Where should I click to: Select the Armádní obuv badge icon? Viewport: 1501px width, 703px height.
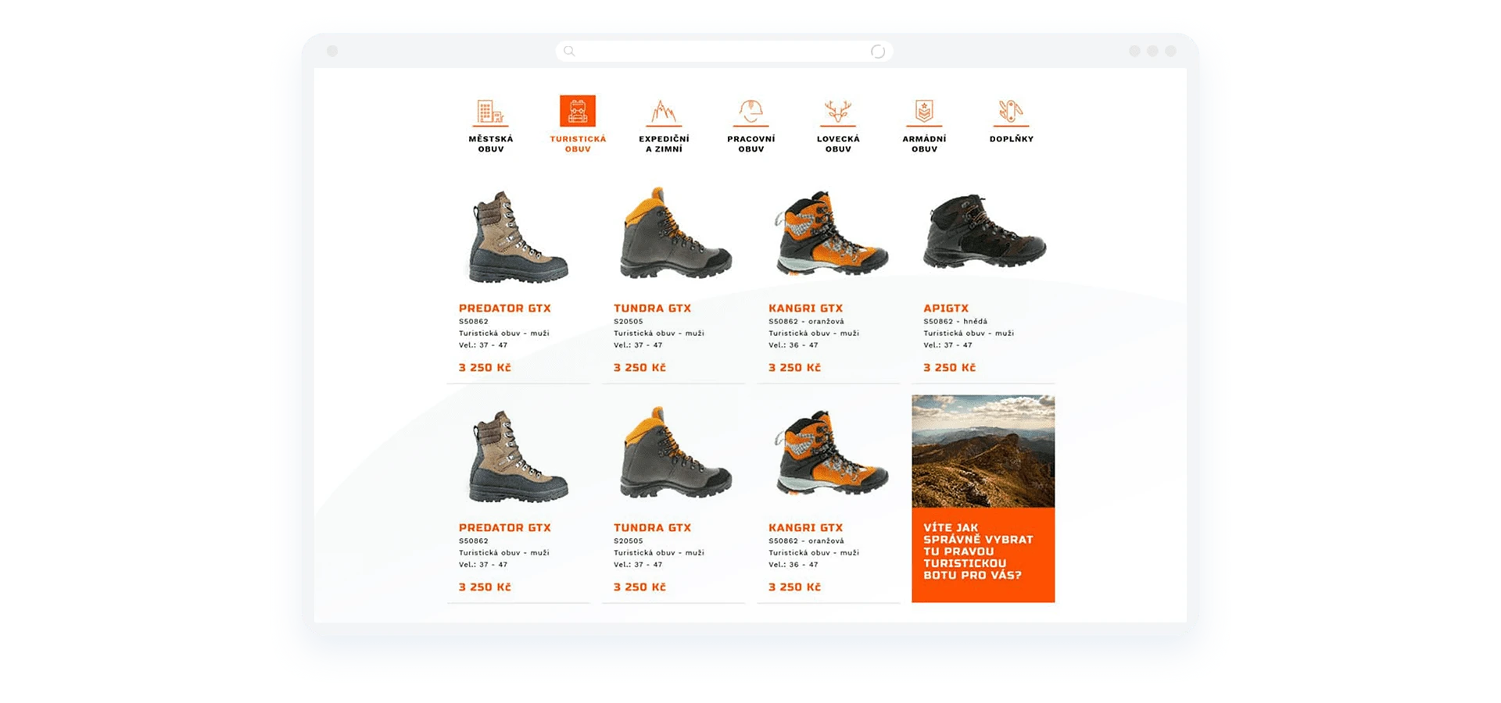tap(924, 112)
